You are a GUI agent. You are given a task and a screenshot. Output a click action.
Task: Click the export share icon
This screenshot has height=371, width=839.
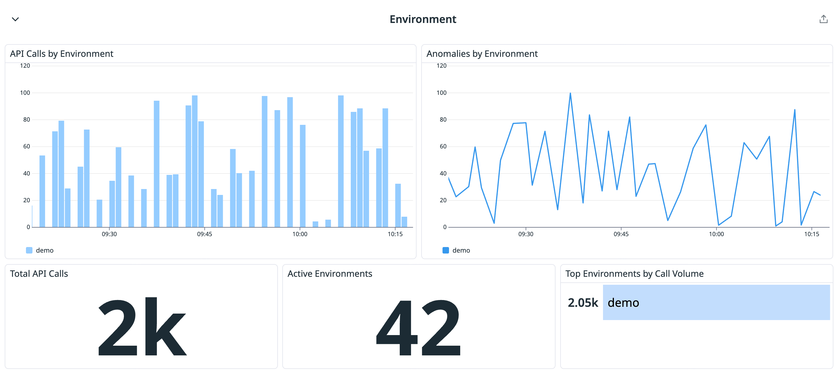coord(823,19)
